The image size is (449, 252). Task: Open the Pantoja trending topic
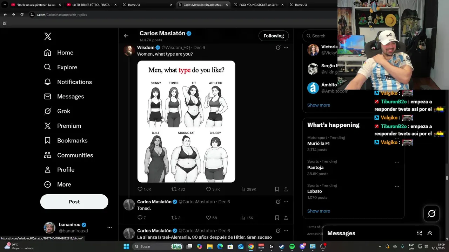(x=315, y=167)
